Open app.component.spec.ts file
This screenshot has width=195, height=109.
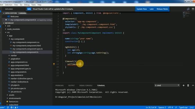click(21, 69)
